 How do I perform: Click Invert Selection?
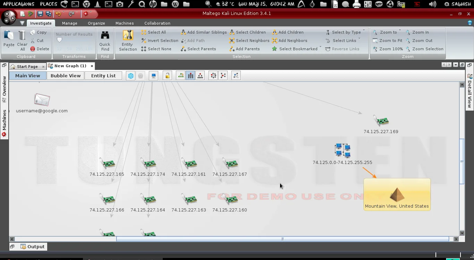(x=160, y=41)
